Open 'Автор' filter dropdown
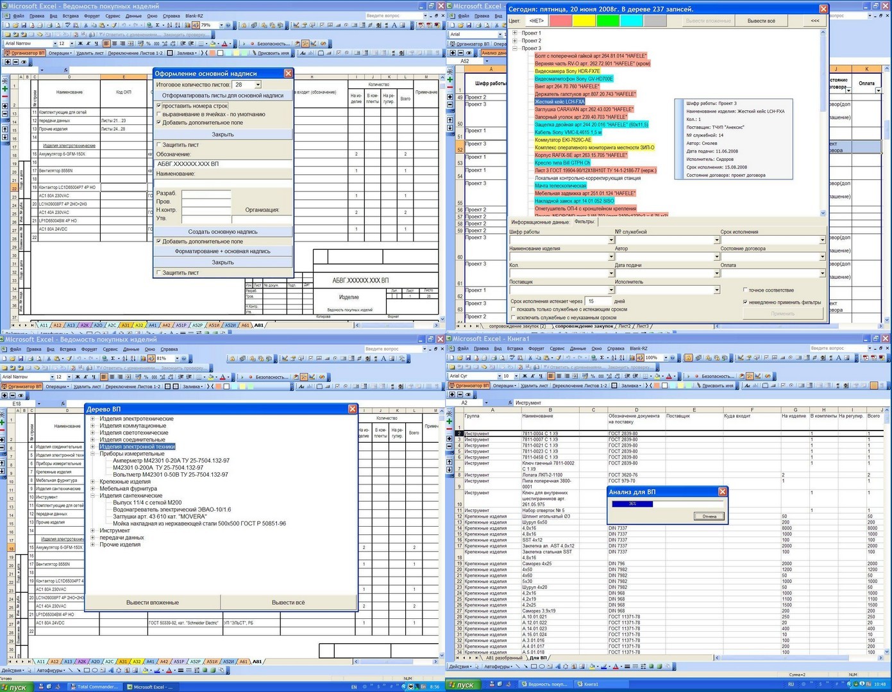The width and height of the screenshot is (892, 692). point(716,257)
